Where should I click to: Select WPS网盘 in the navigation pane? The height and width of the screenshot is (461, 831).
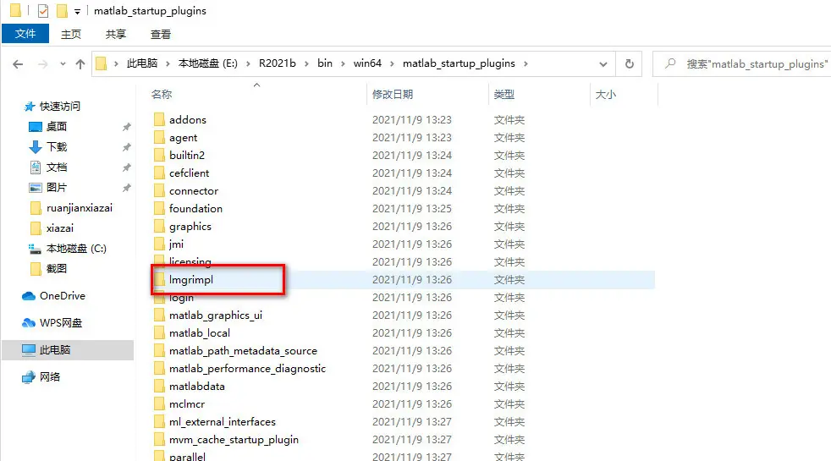61,323
